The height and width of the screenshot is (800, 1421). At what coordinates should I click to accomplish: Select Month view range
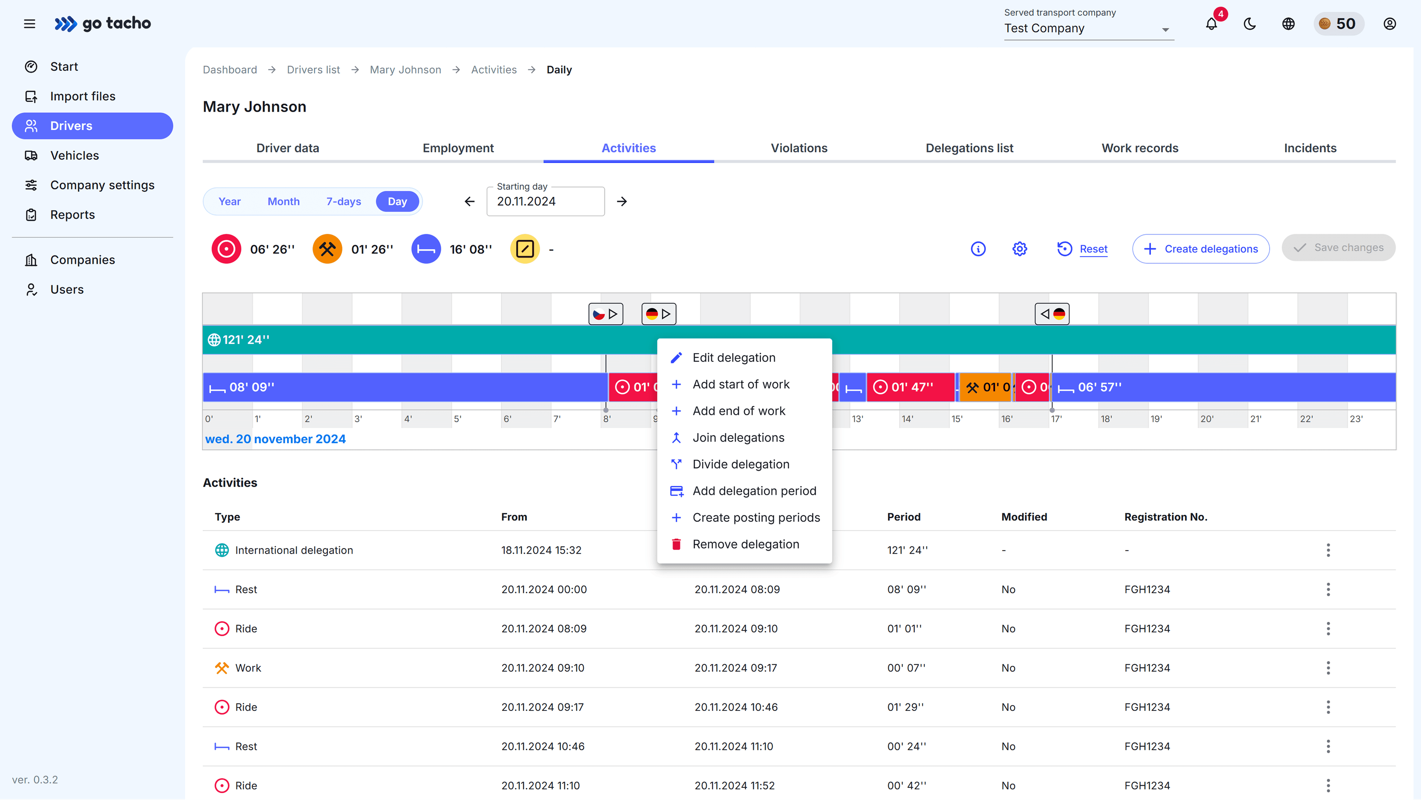pos(283,202)
